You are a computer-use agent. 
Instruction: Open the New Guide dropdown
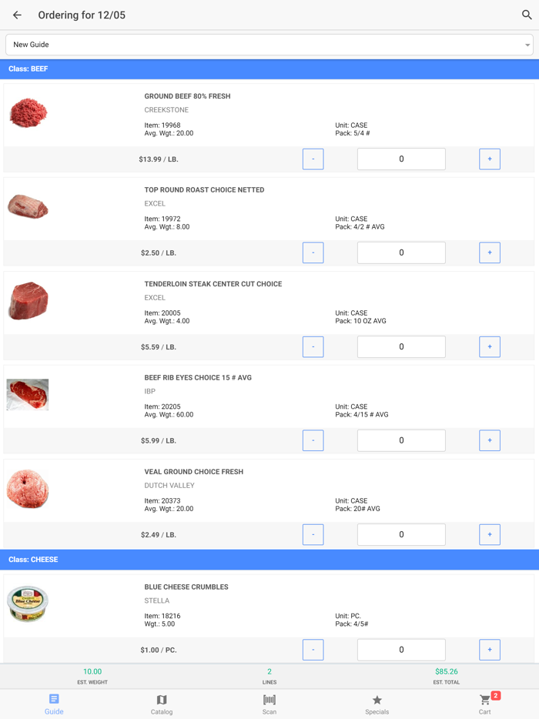point(269,45)
